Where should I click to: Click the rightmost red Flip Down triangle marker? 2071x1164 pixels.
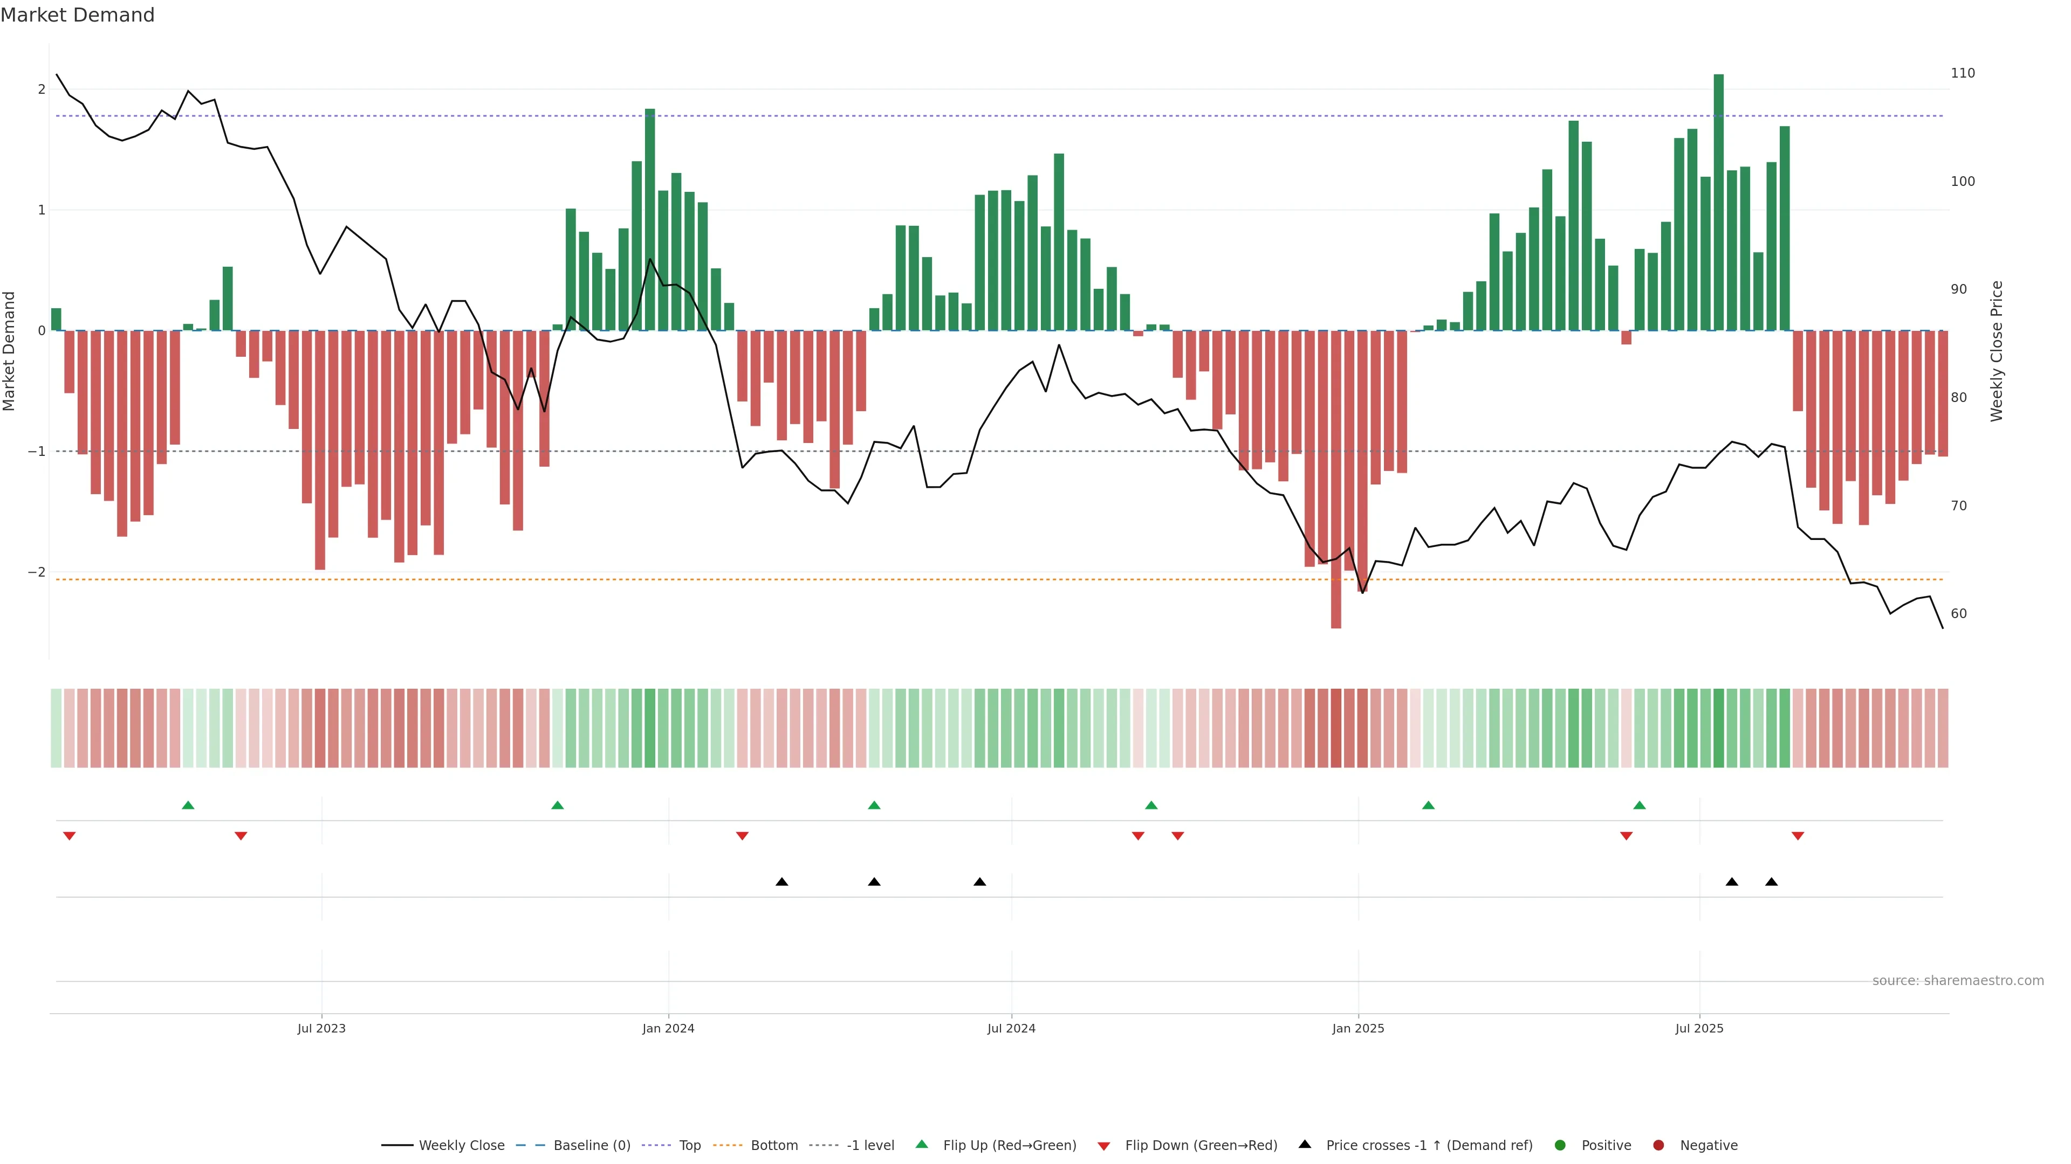1798,836
